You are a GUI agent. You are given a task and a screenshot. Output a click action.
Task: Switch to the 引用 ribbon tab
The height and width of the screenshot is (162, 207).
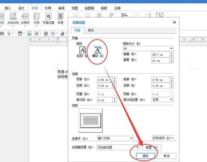click(48, 8)
